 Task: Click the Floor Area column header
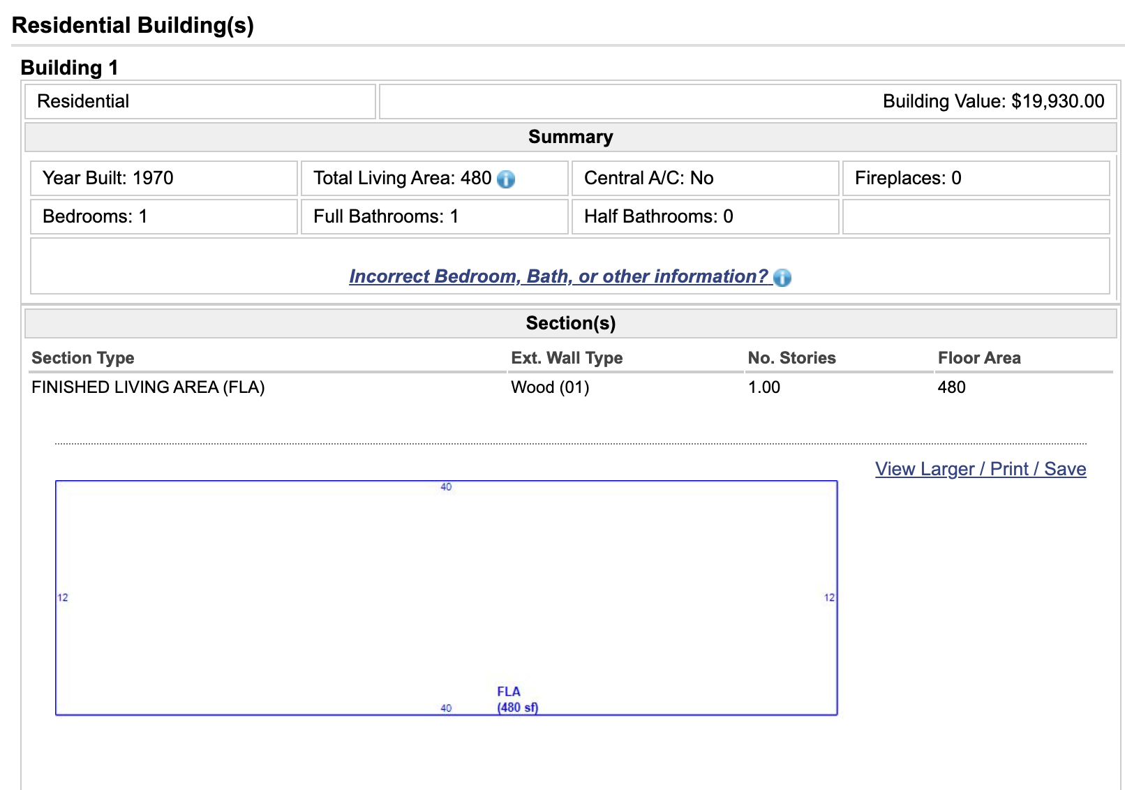coord(978,358)
